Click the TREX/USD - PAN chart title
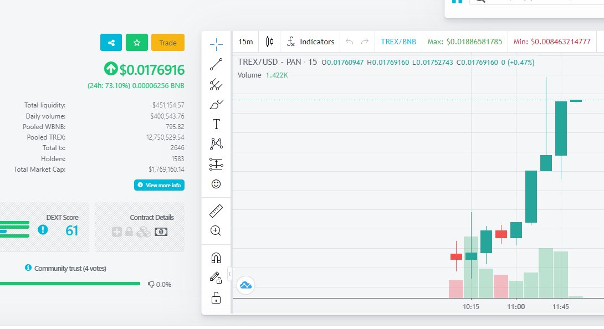The image size is (604, 329). point(278,62)
